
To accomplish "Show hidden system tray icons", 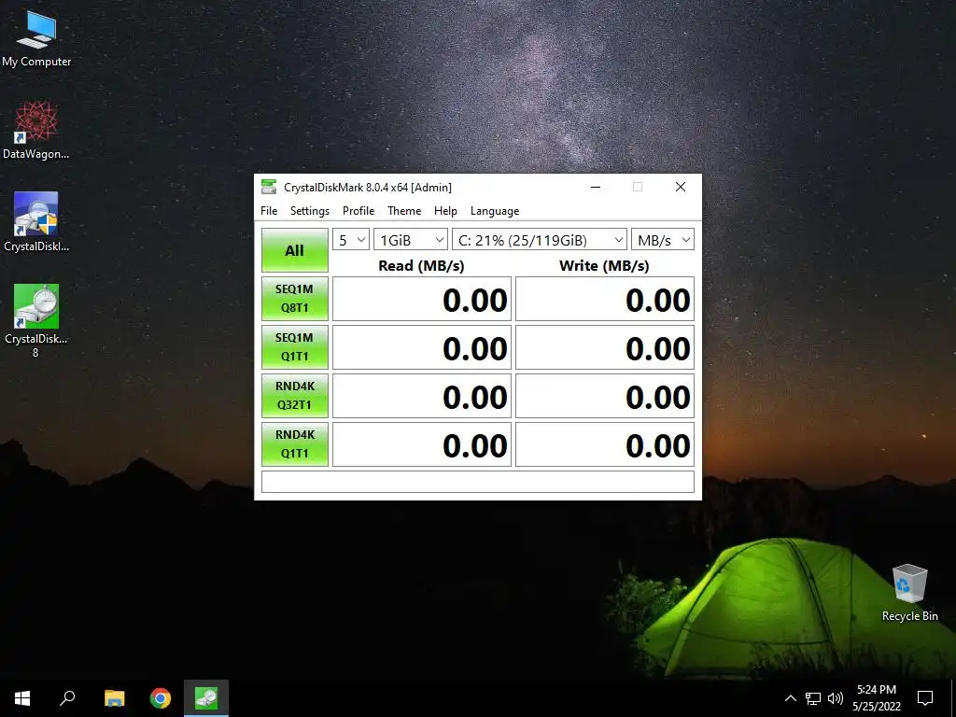I will pyautogui.click(x=790, y=698).
